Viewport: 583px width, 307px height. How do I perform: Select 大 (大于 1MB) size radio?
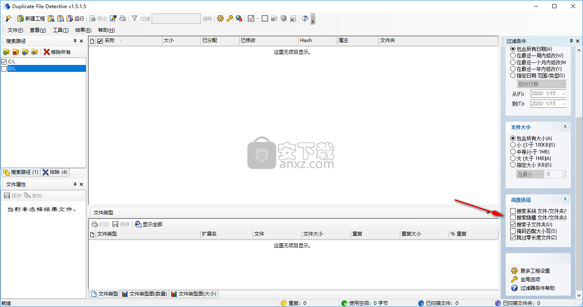coord(513,158)
